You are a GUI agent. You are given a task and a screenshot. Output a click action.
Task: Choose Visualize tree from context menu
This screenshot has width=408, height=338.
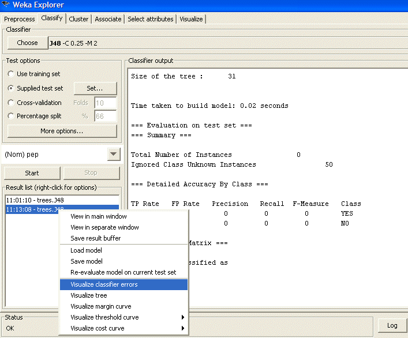click(89, 295)
